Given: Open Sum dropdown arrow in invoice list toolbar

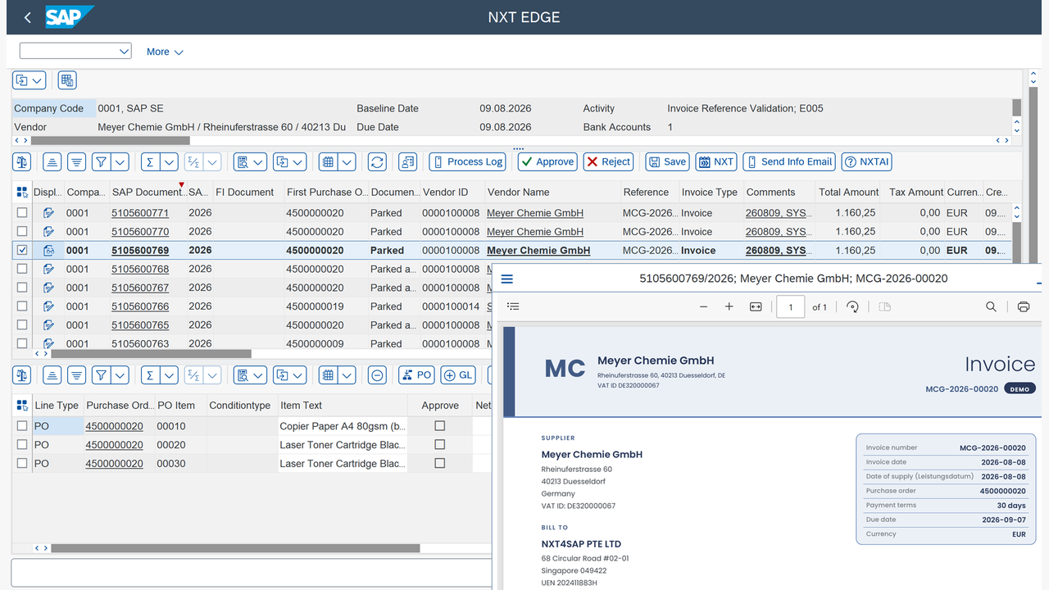Looking at the screenshot, I should coord(169,162).
